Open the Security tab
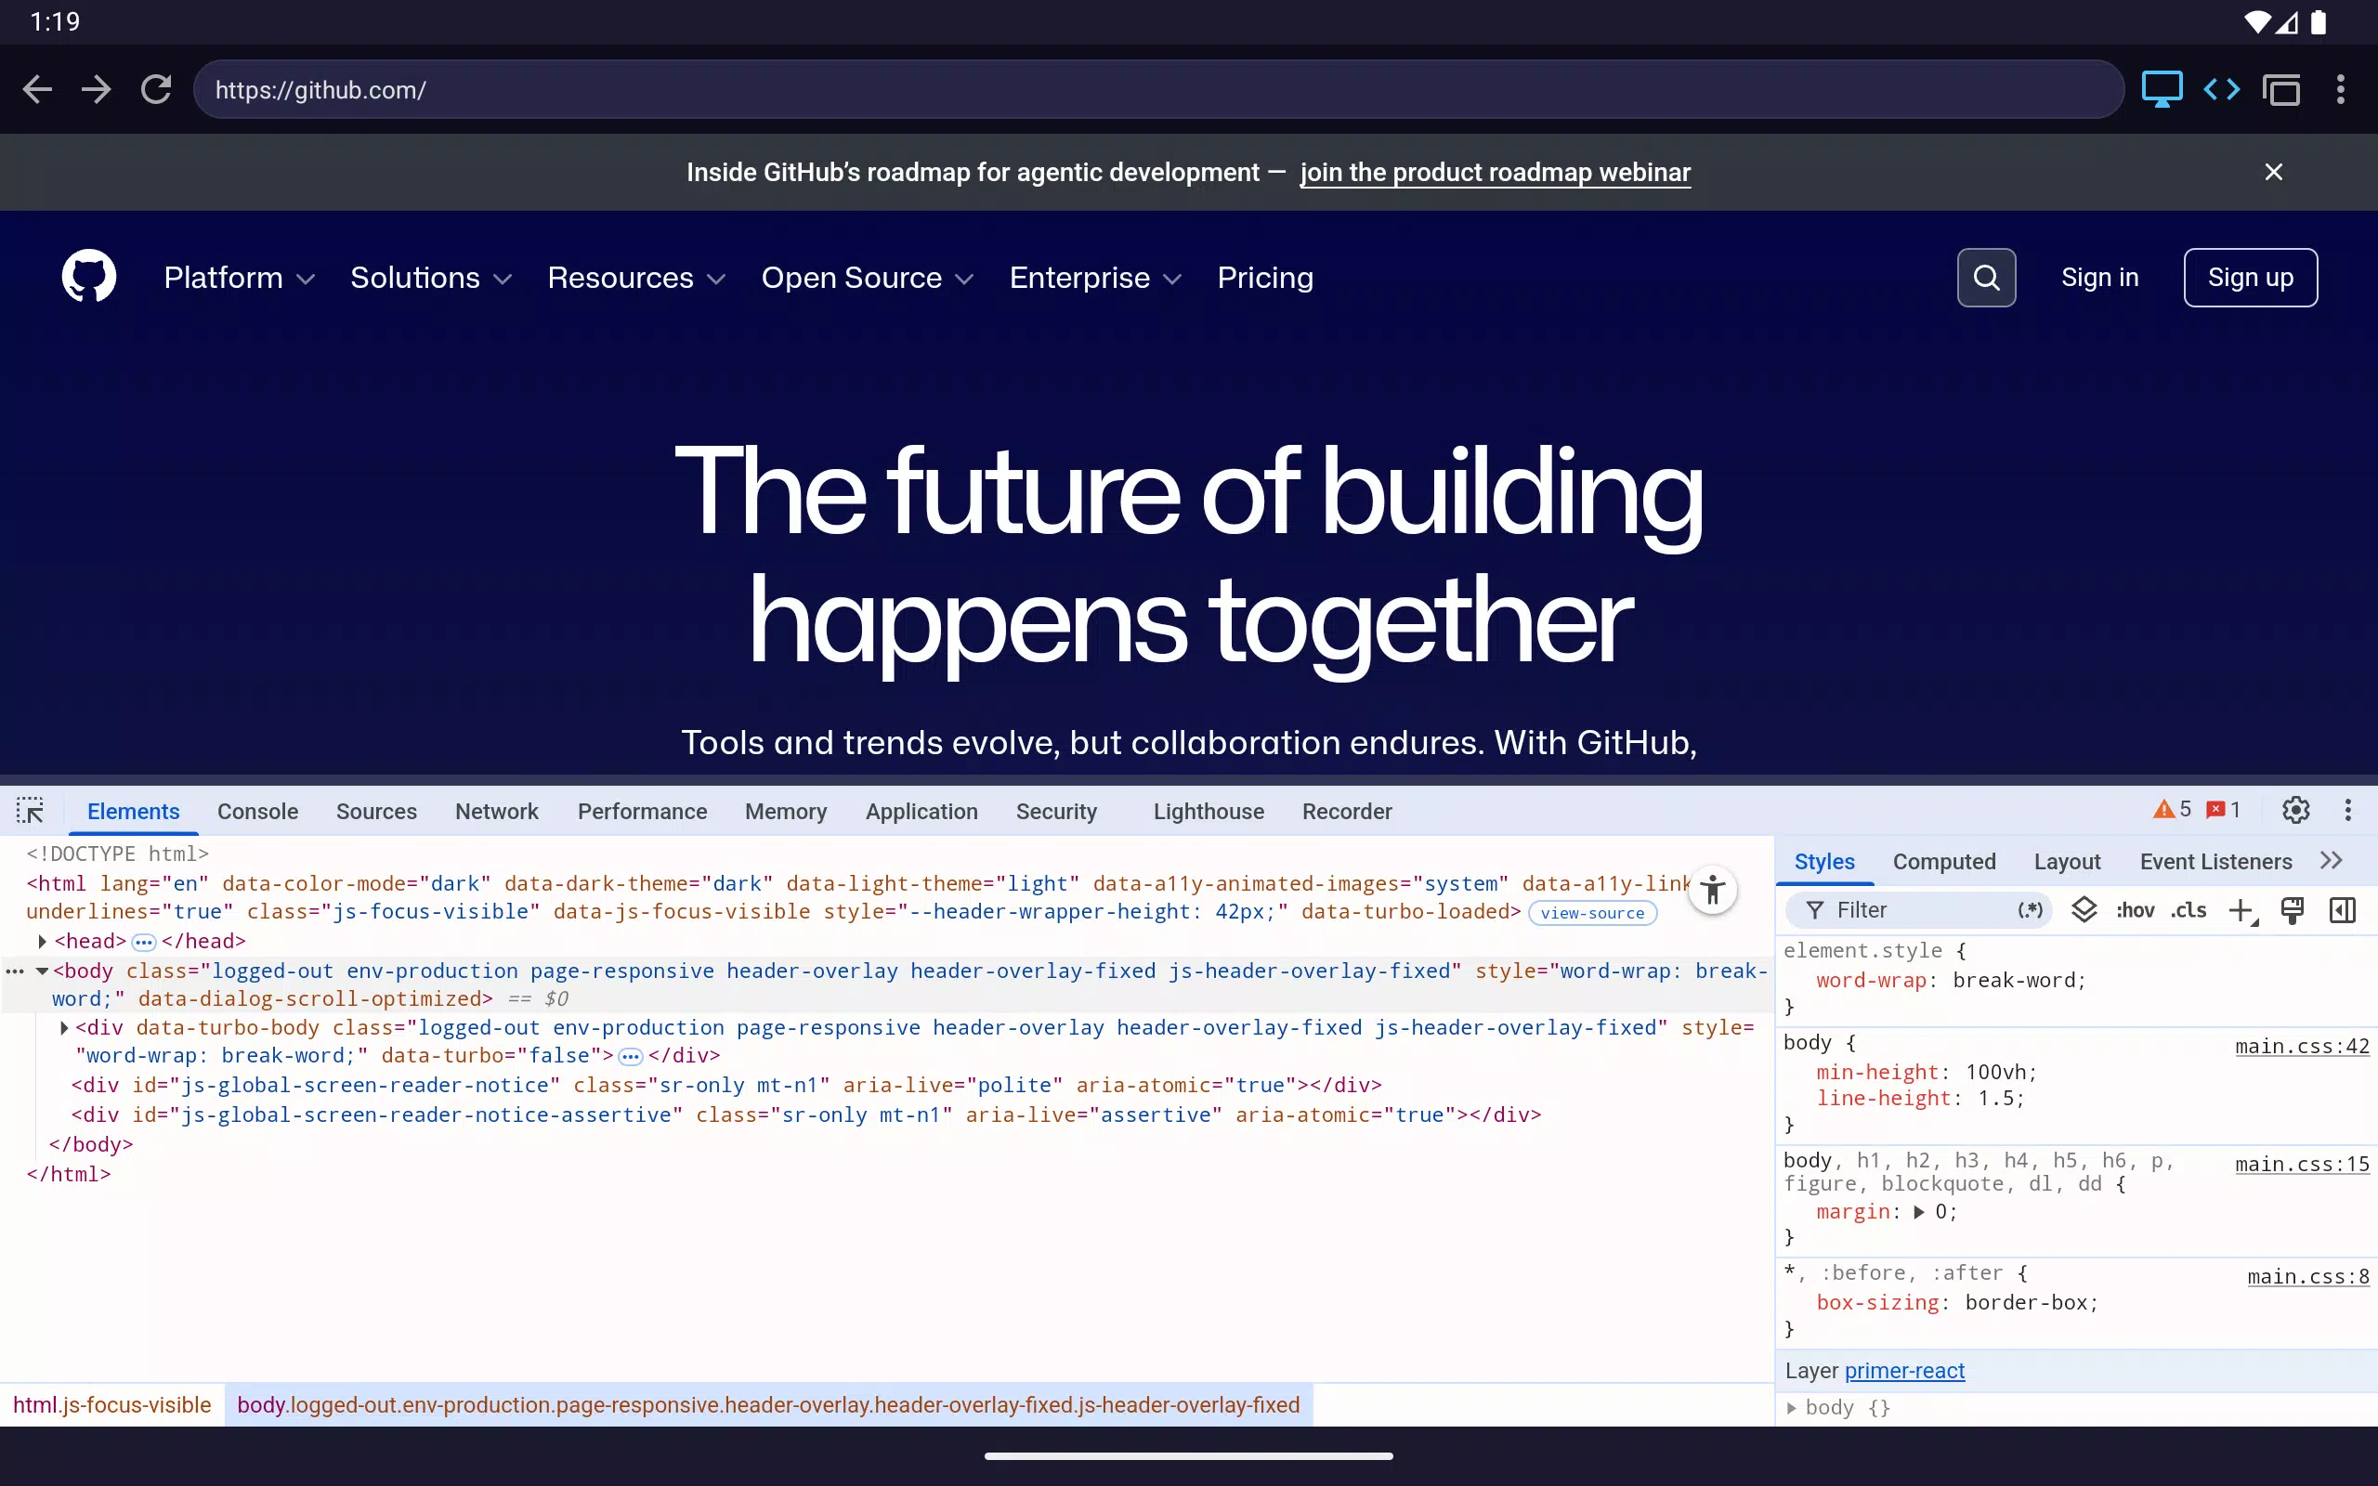2378x1486 pixels. coord(1056,811)
